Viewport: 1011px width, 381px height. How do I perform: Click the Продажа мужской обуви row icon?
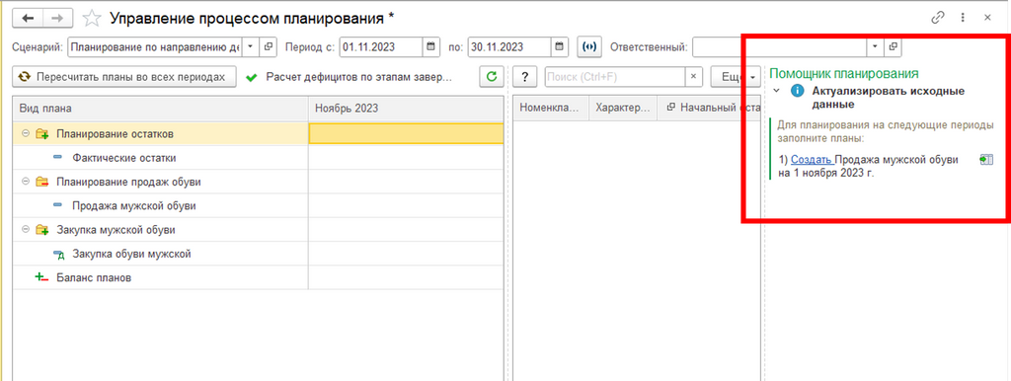[x=58, y=205]
